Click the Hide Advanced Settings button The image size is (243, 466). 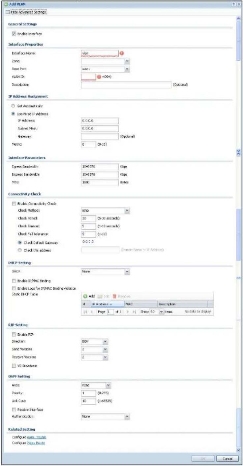coord(27,12)
